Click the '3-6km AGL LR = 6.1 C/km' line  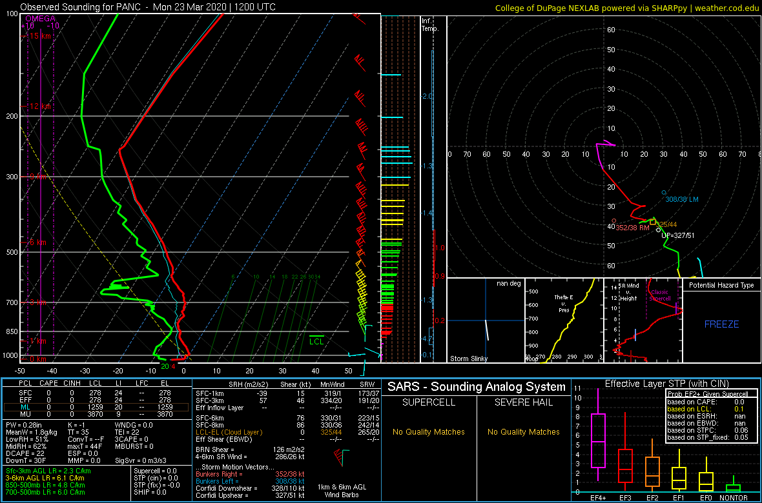point(46,478)
